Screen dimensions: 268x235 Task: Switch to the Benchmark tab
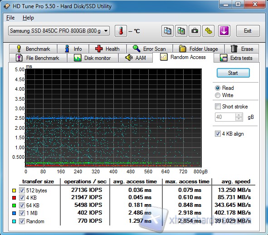pyautogui.click(x=33, y=49)
